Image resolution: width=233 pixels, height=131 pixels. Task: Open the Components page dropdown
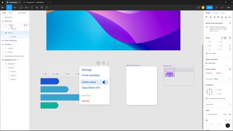point(23,13)
